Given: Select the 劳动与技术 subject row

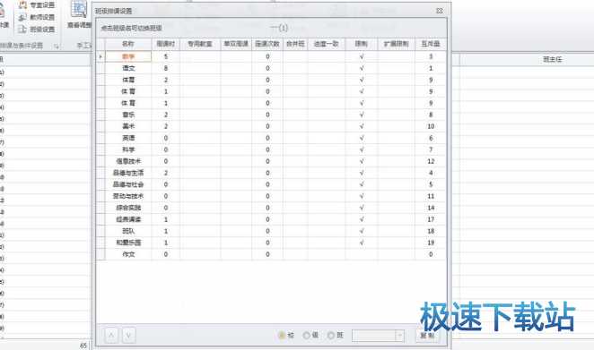Looking at the screenshot, I should (271, 196).
